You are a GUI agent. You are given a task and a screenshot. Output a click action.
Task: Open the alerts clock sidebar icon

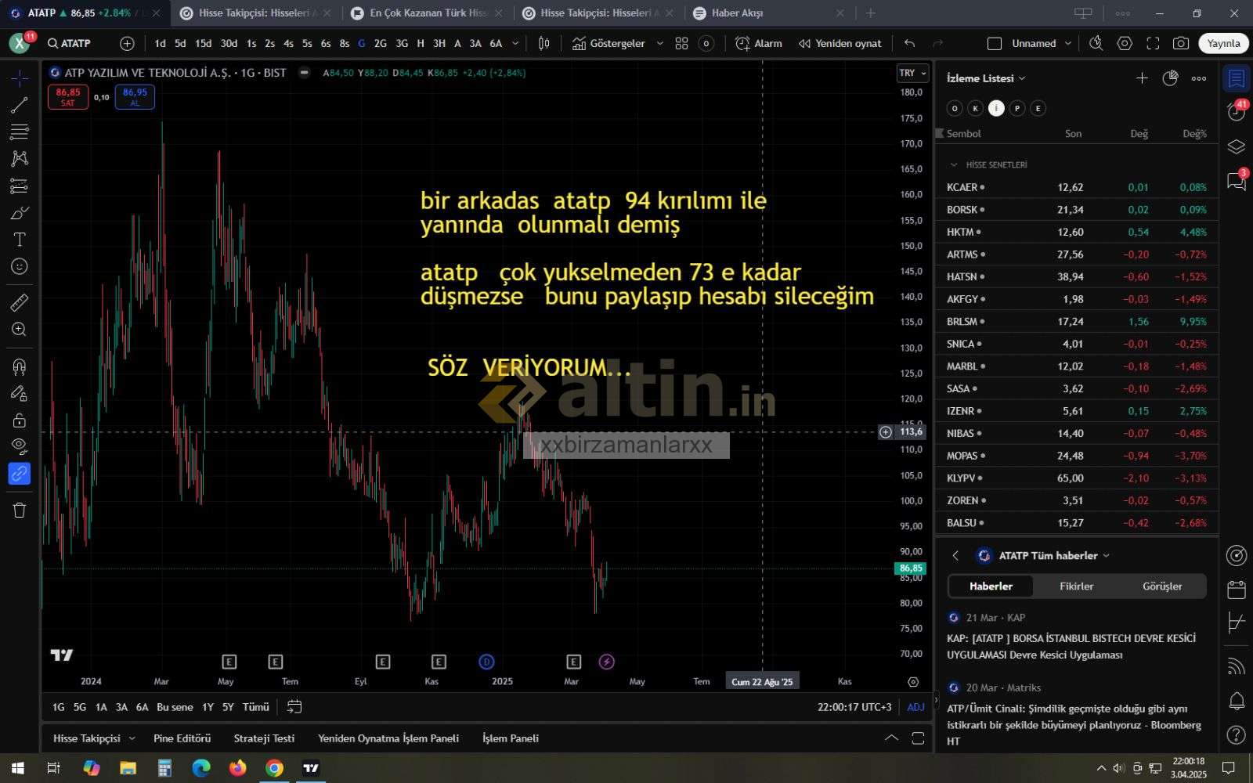[1237, 112]
